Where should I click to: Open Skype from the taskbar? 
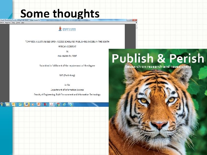click(71, 104)
